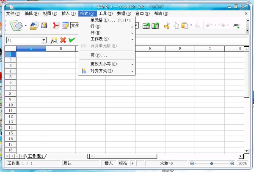Image resolution: width=254 pixels, height=172 pixels.
Task: Expand the 更改大小写(C) submenu
Action: [107, 64]
